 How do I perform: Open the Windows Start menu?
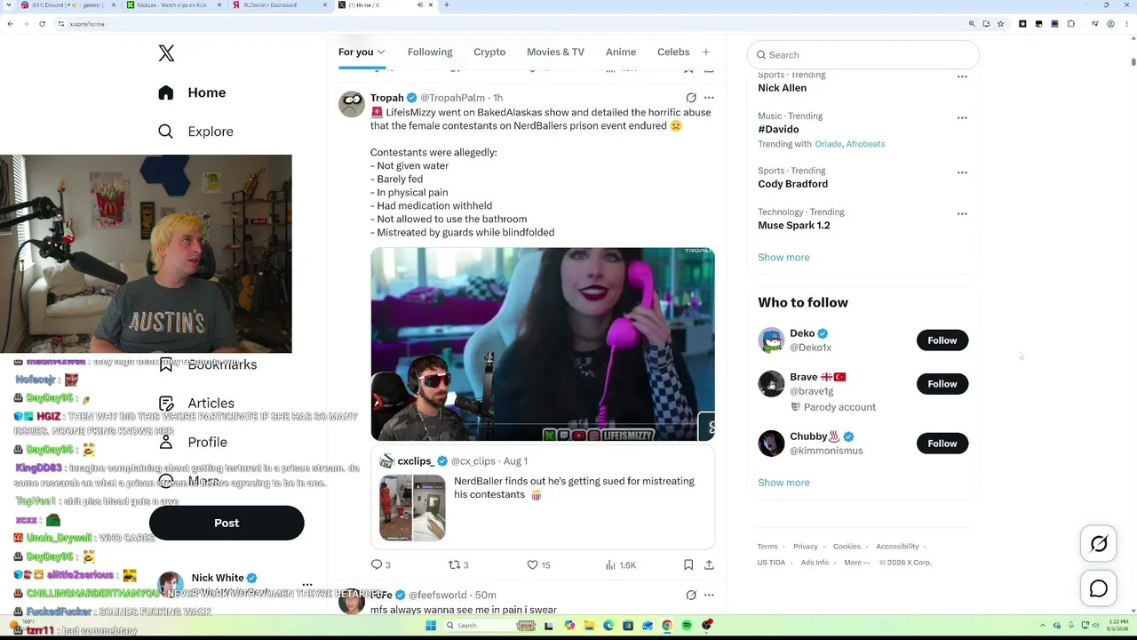(431, 626)
